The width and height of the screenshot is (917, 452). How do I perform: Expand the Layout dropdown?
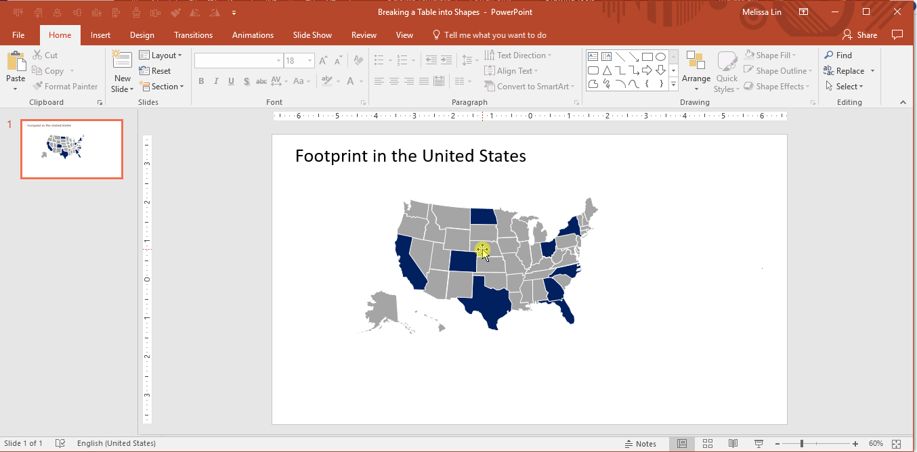click(161, 55)
